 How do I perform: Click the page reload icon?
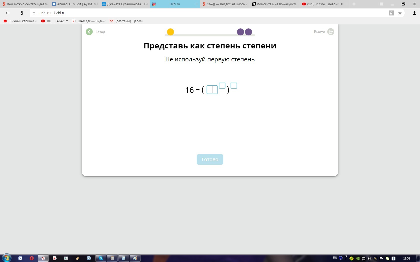34,13
